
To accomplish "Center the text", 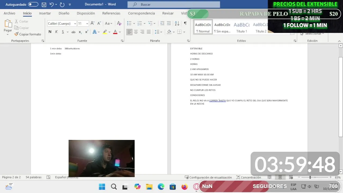I will 136,32.
